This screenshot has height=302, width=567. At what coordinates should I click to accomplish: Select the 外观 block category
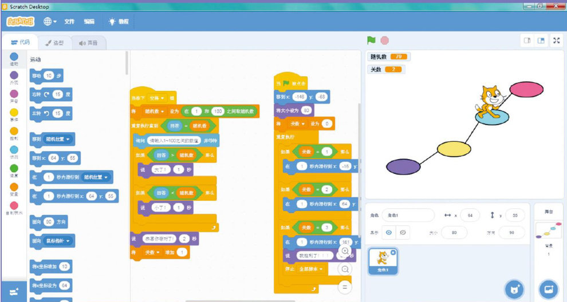point(14,77)
